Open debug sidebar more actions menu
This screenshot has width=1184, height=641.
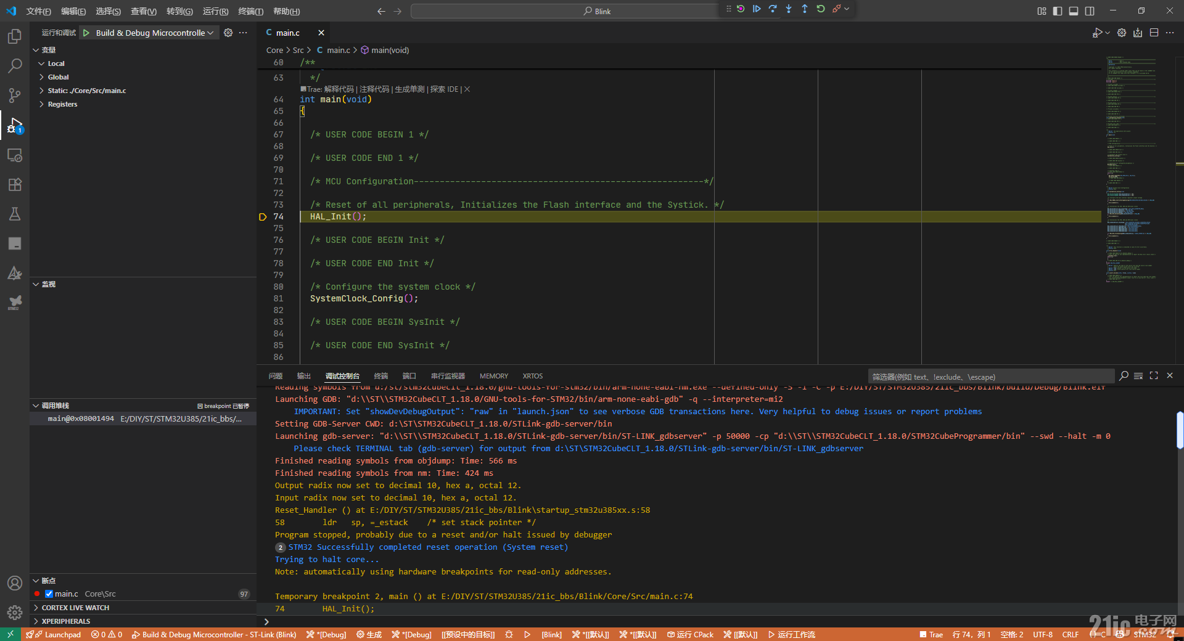click(x=243, y=33)
